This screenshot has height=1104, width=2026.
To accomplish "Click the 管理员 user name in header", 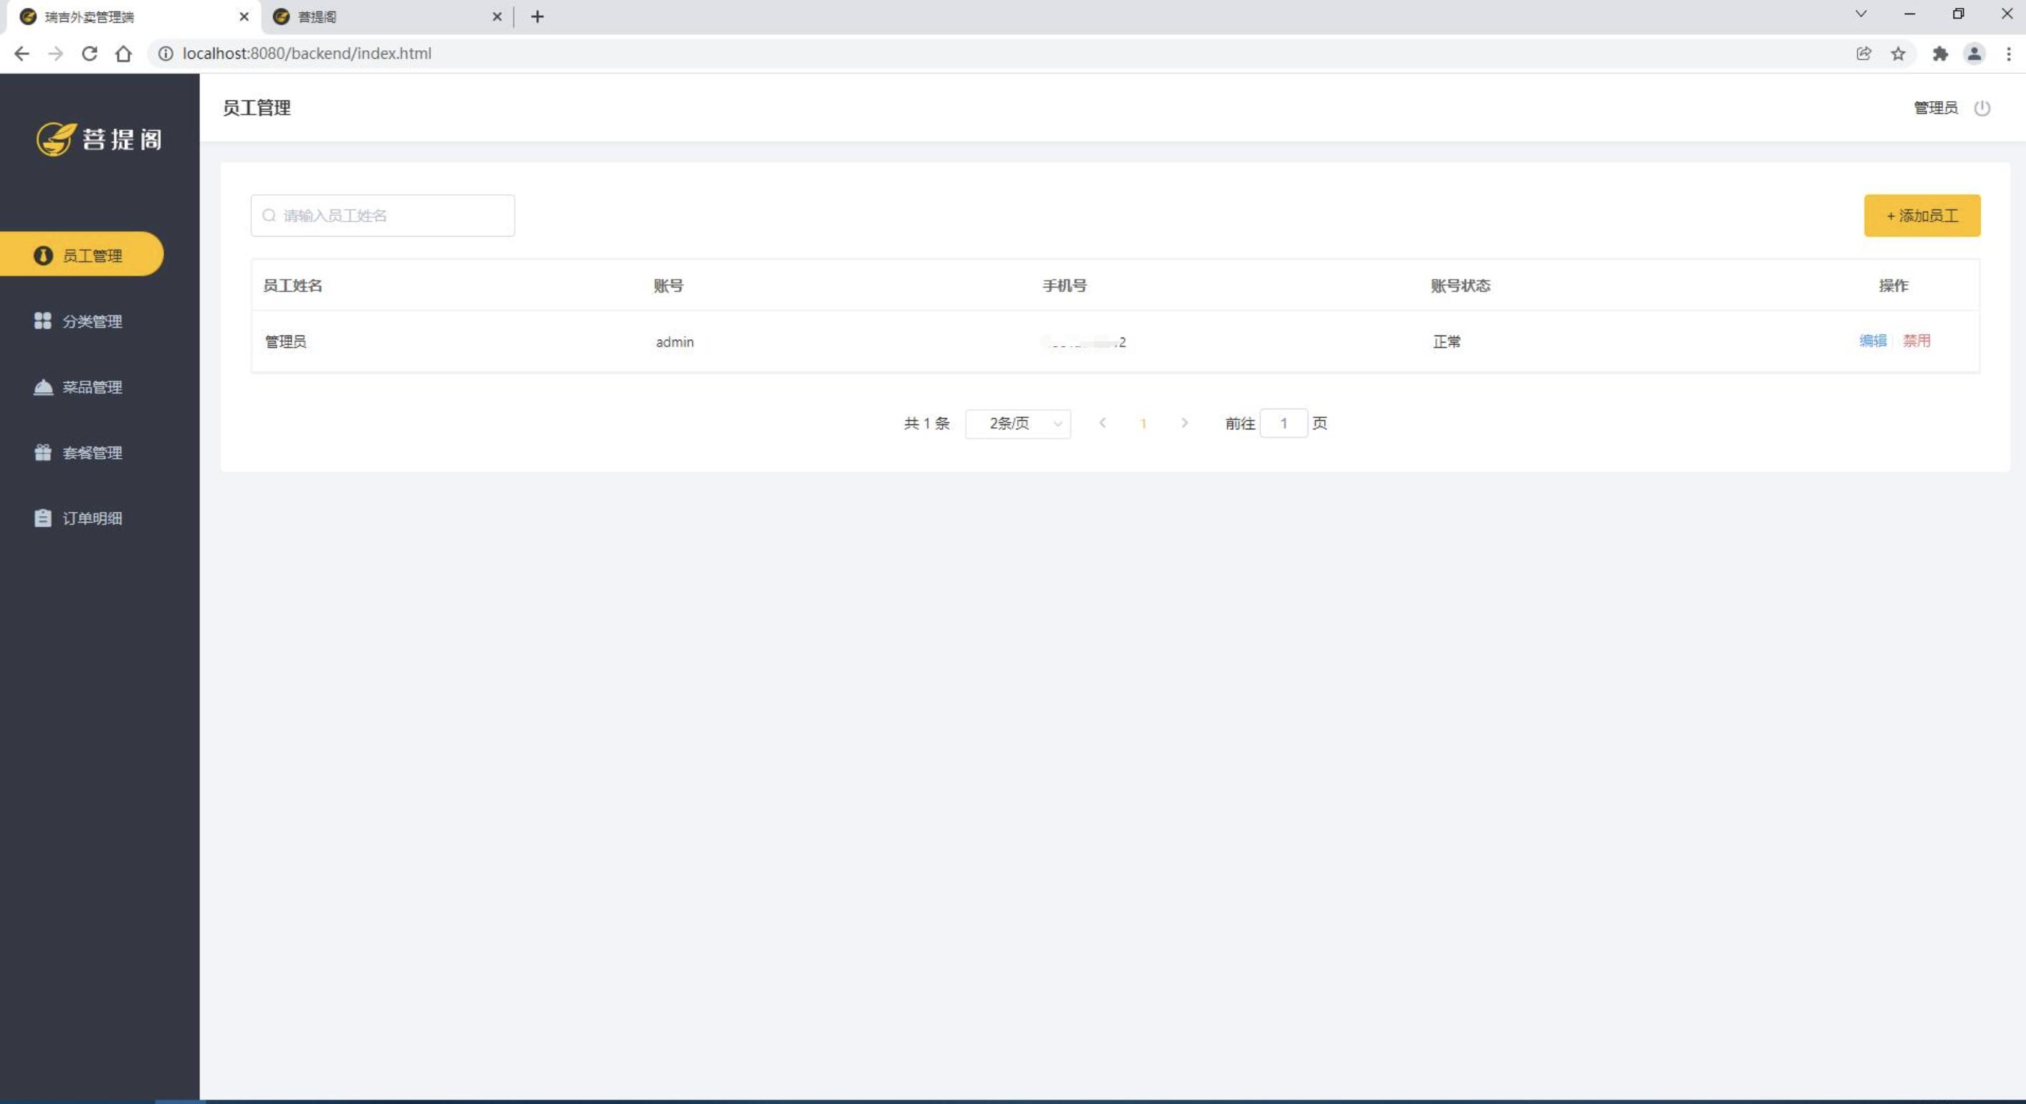I will (1936, 108).
